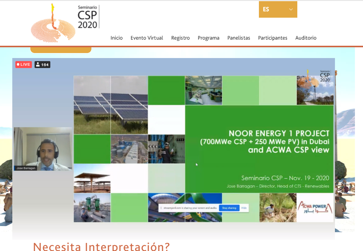
Task: Open the Participantes page
Action: point(272,38)
